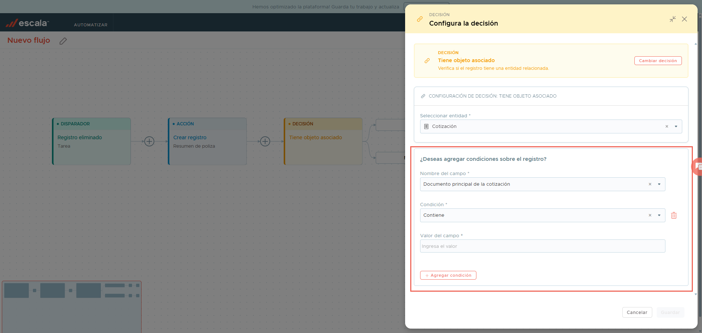Collapse the decision panel with the shrink icon
This screenshot has width=702, height=333.
673,19
